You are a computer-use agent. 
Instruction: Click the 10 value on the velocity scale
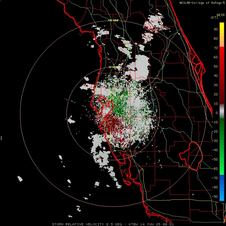216,104
